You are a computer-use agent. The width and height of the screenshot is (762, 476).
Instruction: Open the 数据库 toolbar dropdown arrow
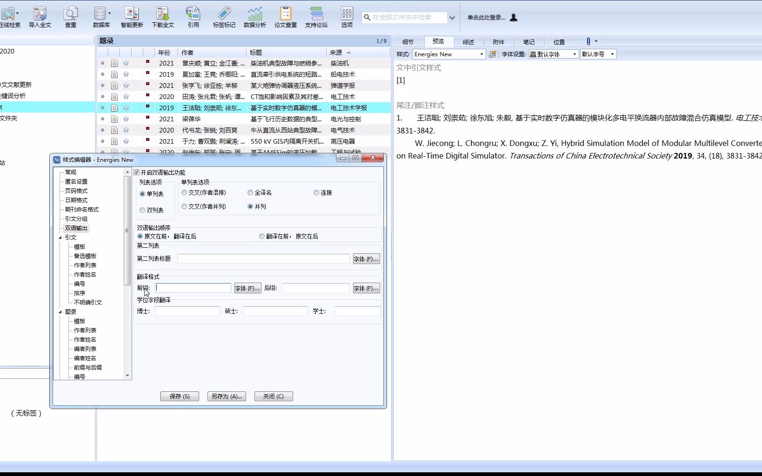110,13
